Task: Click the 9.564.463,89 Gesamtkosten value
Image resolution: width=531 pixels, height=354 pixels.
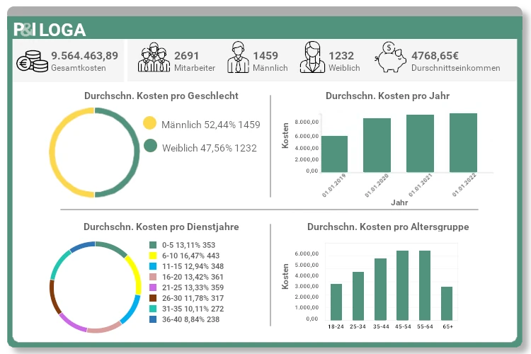Action: pos(84,55)
